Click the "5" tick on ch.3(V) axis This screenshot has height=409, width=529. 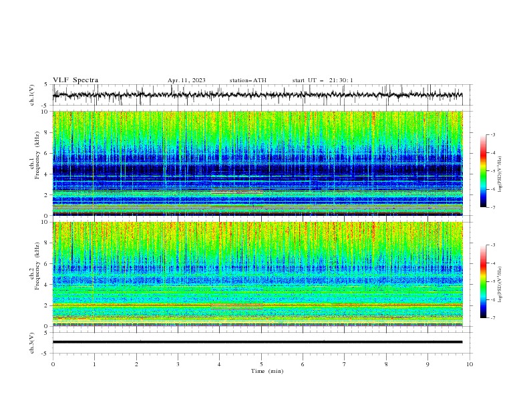tap(46, 332)
